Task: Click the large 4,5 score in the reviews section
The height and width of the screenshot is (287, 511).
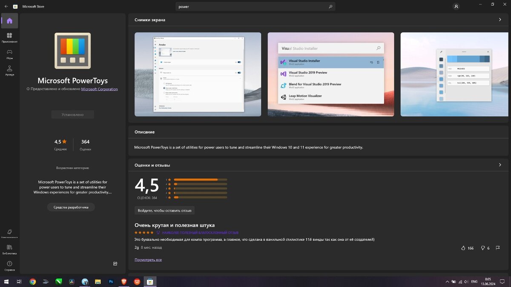Action: click(147, 185)
